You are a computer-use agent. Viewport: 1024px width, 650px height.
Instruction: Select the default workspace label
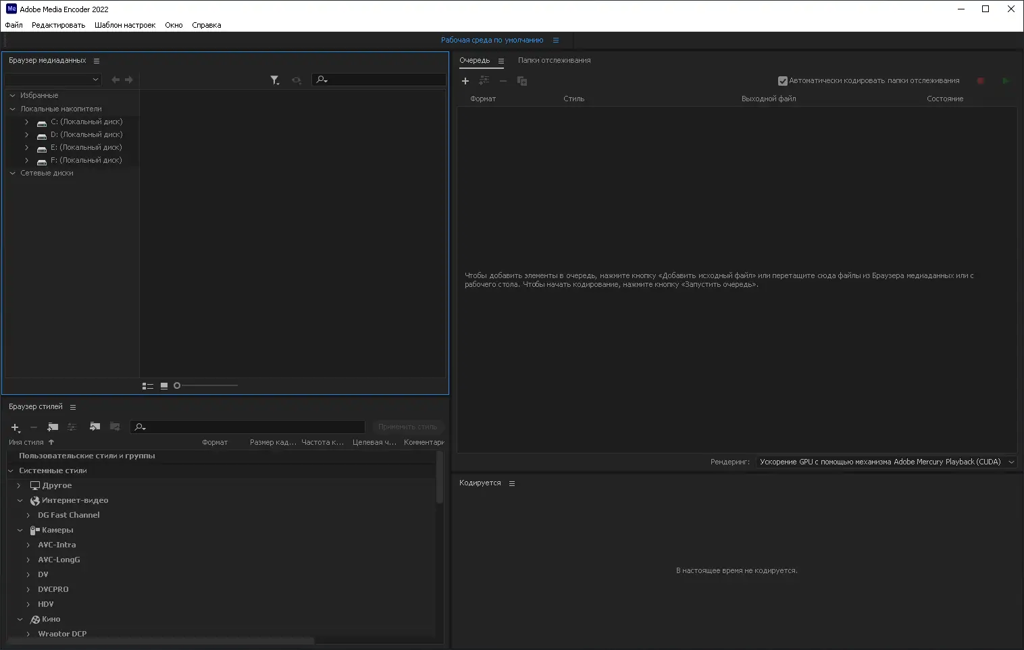tap(492, 40)
